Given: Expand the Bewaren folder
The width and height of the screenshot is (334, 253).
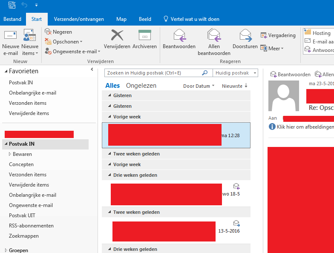Looking at the screenshot, I should point(10,154).
